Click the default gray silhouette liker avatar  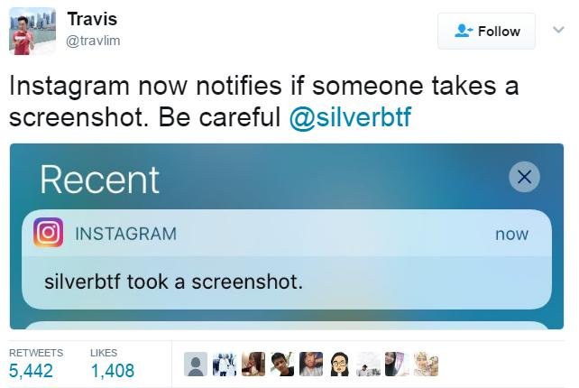[x=196, y=365]
